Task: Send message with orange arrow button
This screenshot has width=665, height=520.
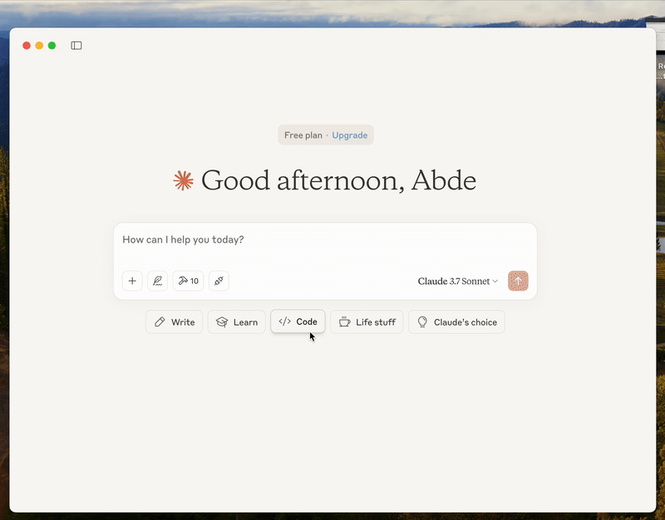Action: point(518,281)
